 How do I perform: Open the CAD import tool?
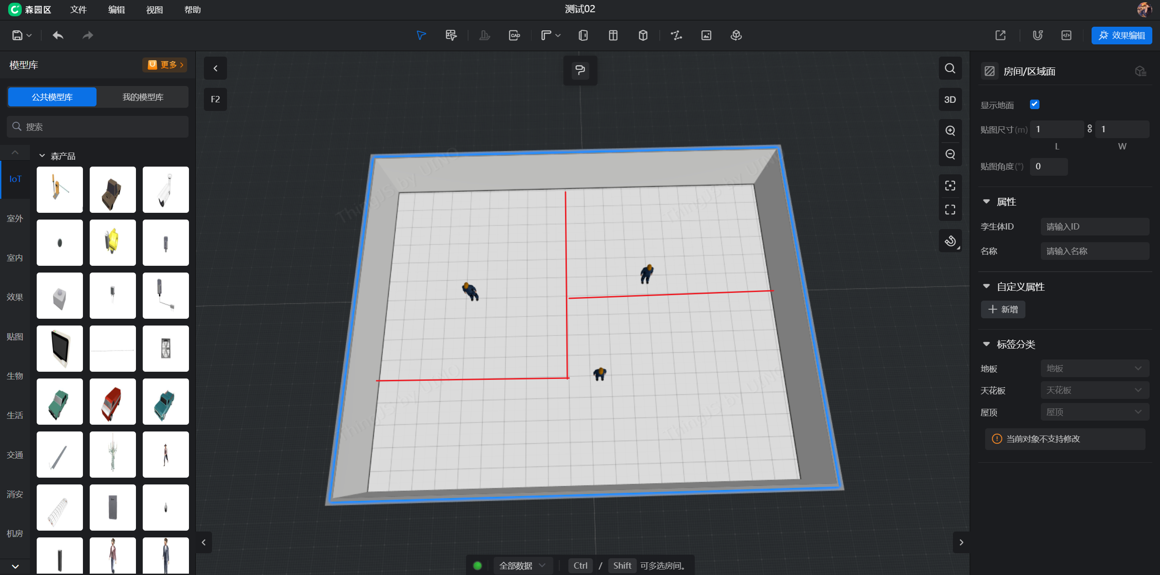[514, 35]
